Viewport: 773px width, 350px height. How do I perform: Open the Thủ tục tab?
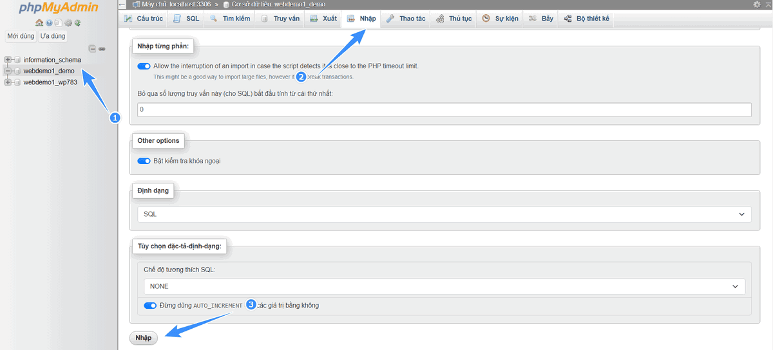point(454,19)
